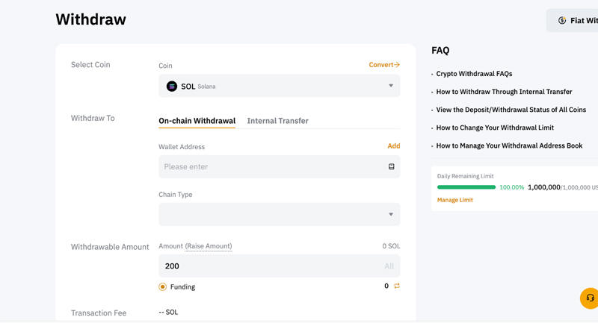This screenshot has height=323, width=598.
Task: View the Deposit/Withdrawal Status of All Coins
Action: point(511,110)
